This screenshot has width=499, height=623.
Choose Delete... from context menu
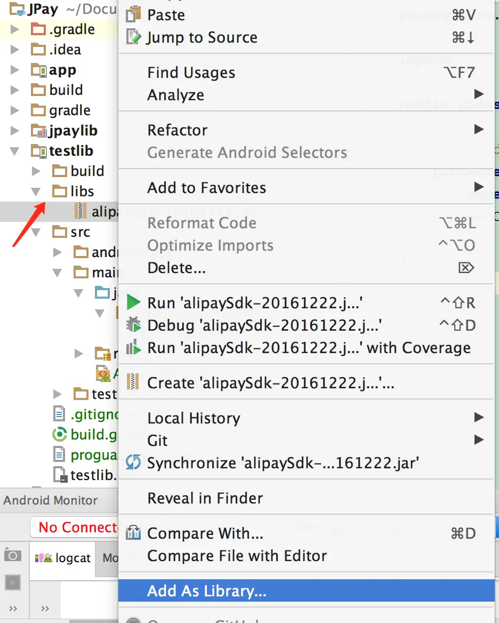point(306,267)
